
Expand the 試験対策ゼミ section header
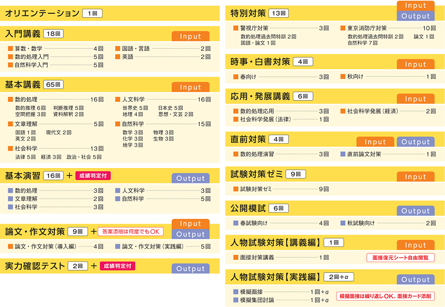point(255,174)
